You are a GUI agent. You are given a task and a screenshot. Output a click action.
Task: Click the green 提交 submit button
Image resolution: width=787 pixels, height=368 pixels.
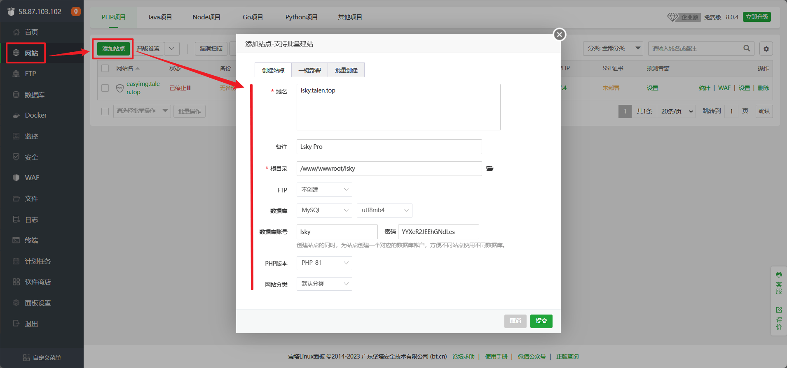click(541, 321)
